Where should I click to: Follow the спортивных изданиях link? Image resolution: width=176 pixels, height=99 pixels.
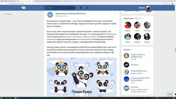81,37
